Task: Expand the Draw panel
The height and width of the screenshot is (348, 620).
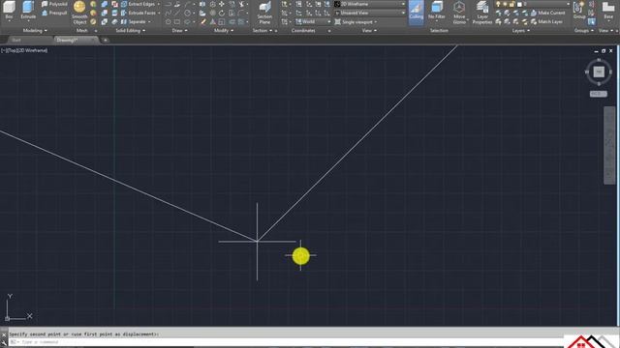Action: (179, 30)
